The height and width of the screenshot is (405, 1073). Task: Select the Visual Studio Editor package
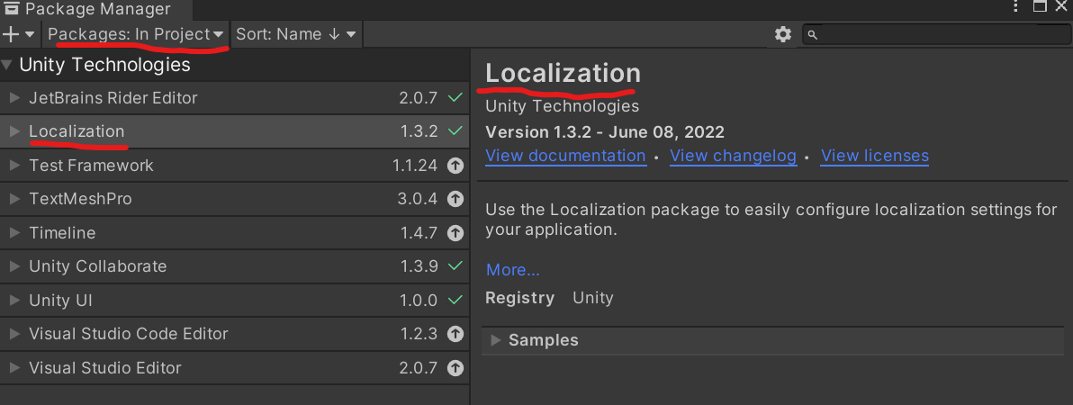[235, 367]
